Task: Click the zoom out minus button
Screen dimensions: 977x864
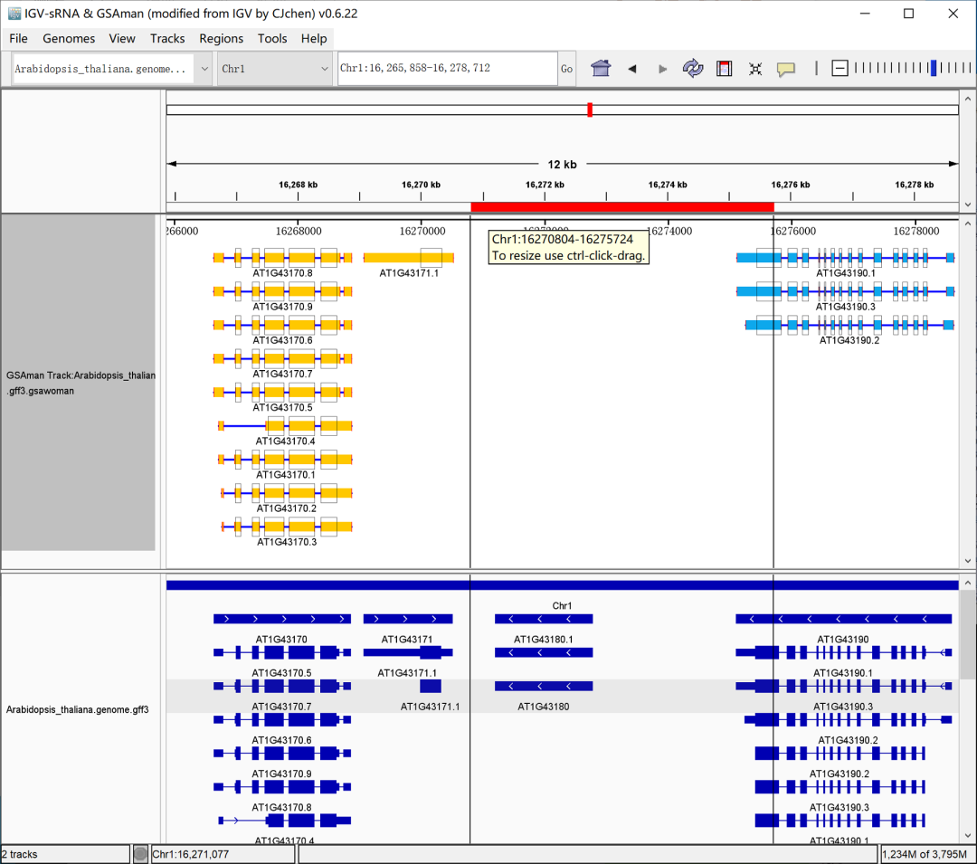Action: (x=839, y=69)
